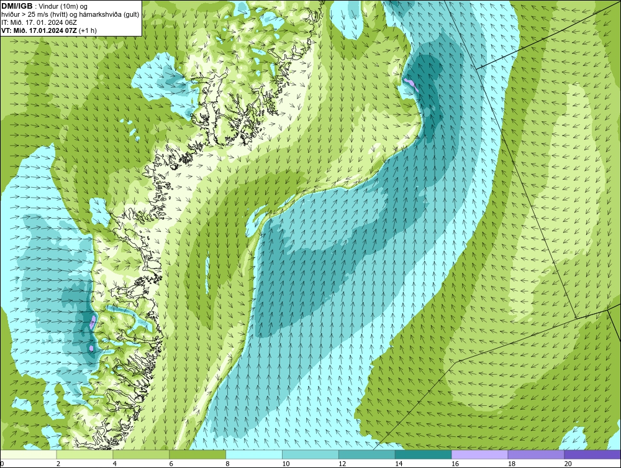Viewport: 621px width, 468px height.
Task: Click the 4–6 m/s green legend swatch
Action: pos(141,454)
